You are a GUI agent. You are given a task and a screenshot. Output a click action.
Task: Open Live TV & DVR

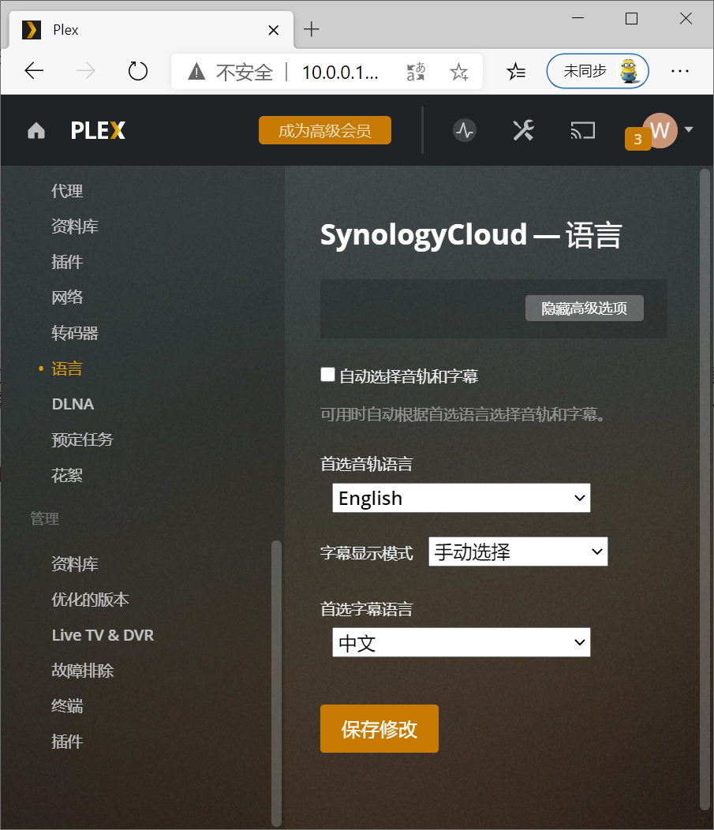coord(103,634)
